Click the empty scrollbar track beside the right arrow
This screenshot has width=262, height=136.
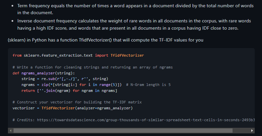coord(241,131)
